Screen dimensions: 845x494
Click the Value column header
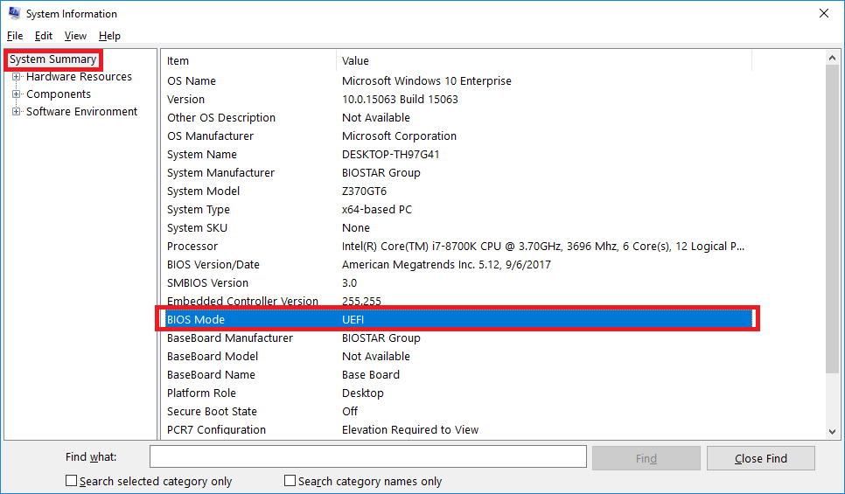[x=544, y=61]
